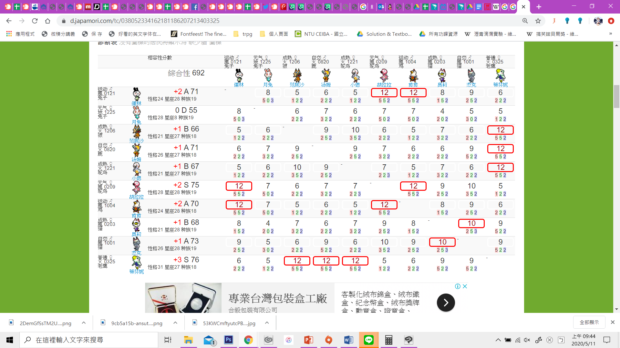620x348 pixels.
Task: Open ad info icon
Action: tap(458, 286)
